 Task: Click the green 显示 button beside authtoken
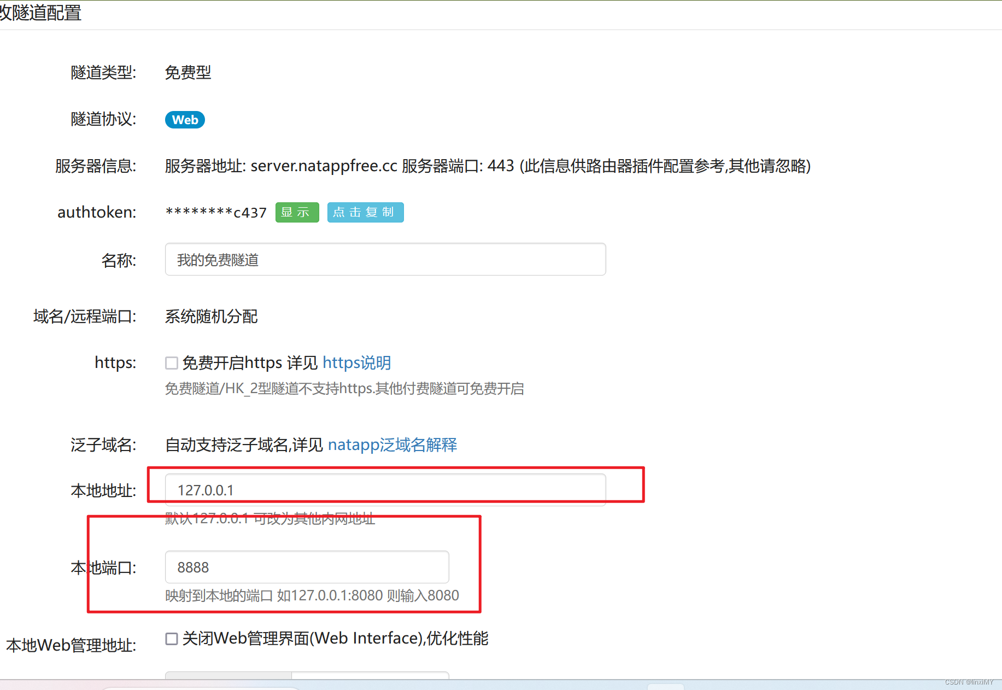(297, 212)
